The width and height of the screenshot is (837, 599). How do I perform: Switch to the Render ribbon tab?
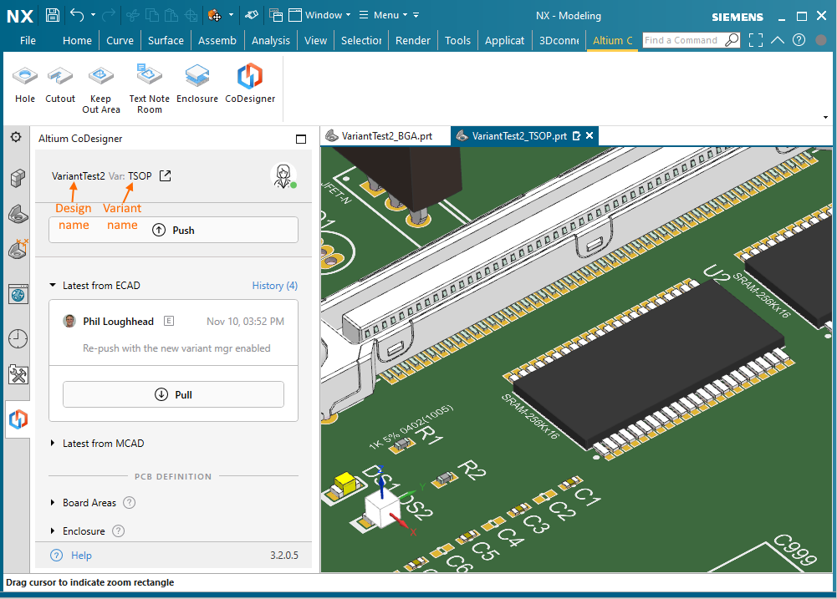click(412, 41)
